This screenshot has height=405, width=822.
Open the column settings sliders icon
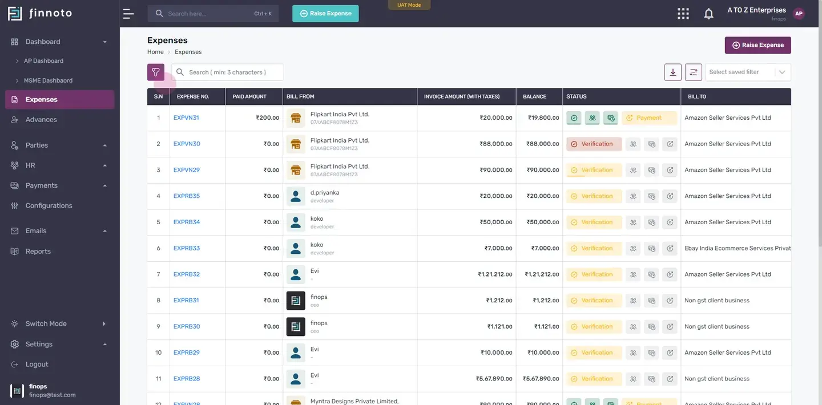(x=694, y=72)
